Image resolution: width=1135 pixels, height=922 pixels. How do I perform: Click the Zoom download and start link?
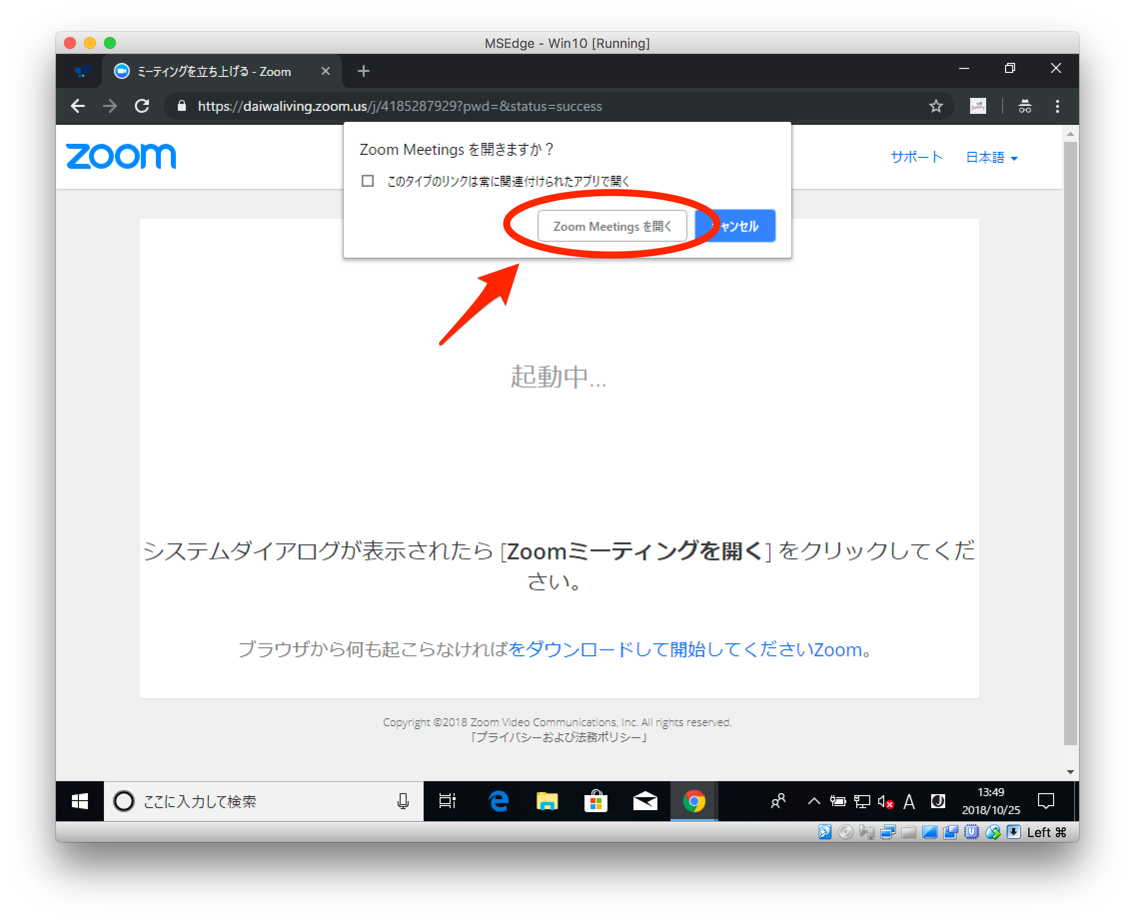[x=685, y=649]
